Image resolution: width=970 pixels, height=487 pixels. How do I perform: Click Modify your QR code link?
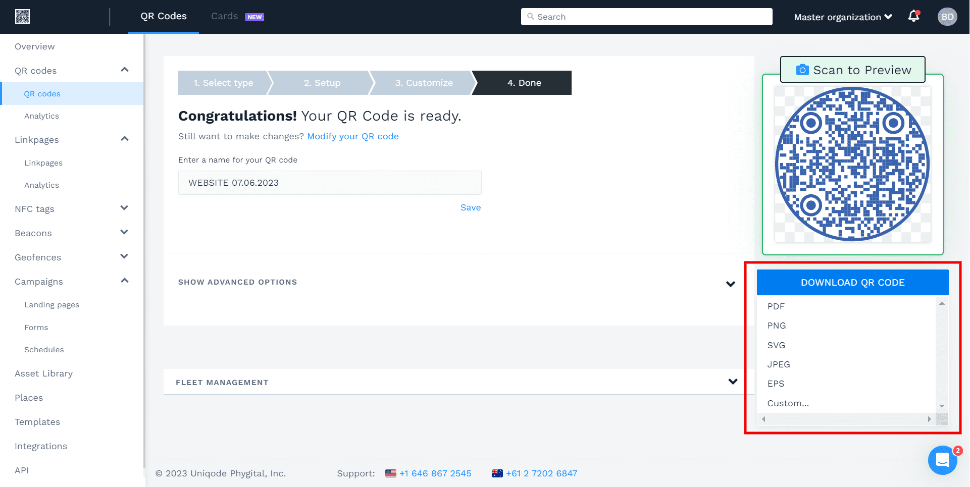(x=353, y=136)
